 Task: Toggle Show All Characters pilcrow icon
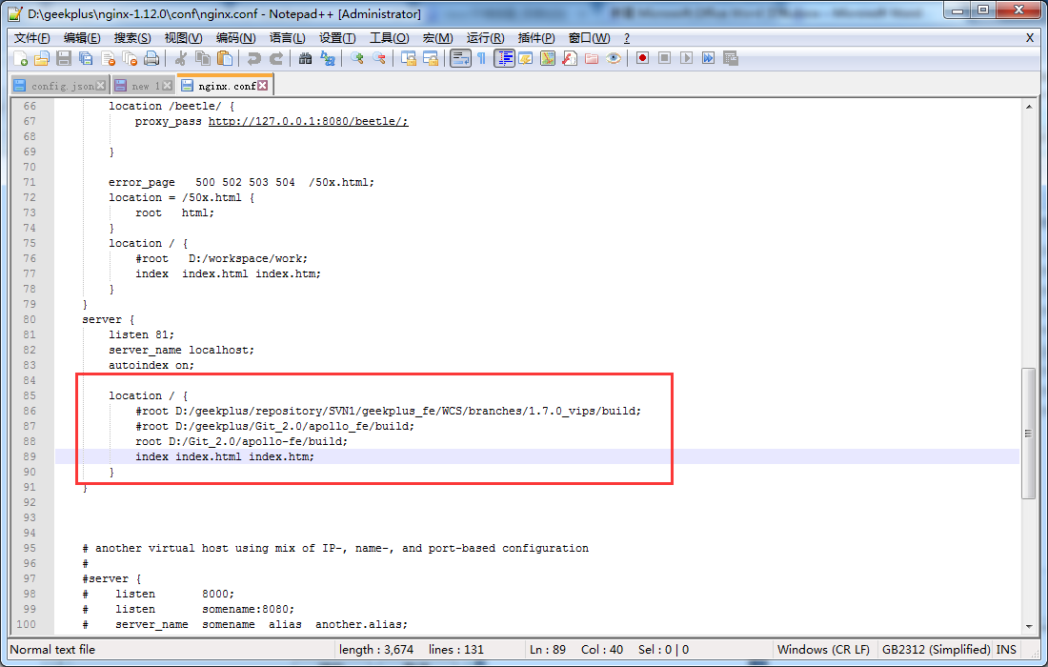point(482,59)
